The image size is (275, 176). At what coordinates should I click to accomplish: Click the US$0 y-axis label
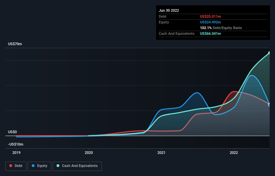(x=12, y=132)
